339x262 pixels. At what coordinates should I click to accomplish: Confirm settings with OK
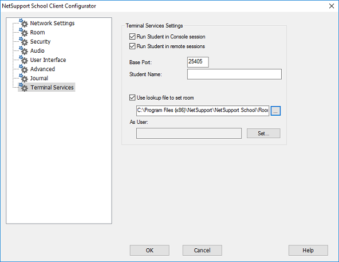149,251
